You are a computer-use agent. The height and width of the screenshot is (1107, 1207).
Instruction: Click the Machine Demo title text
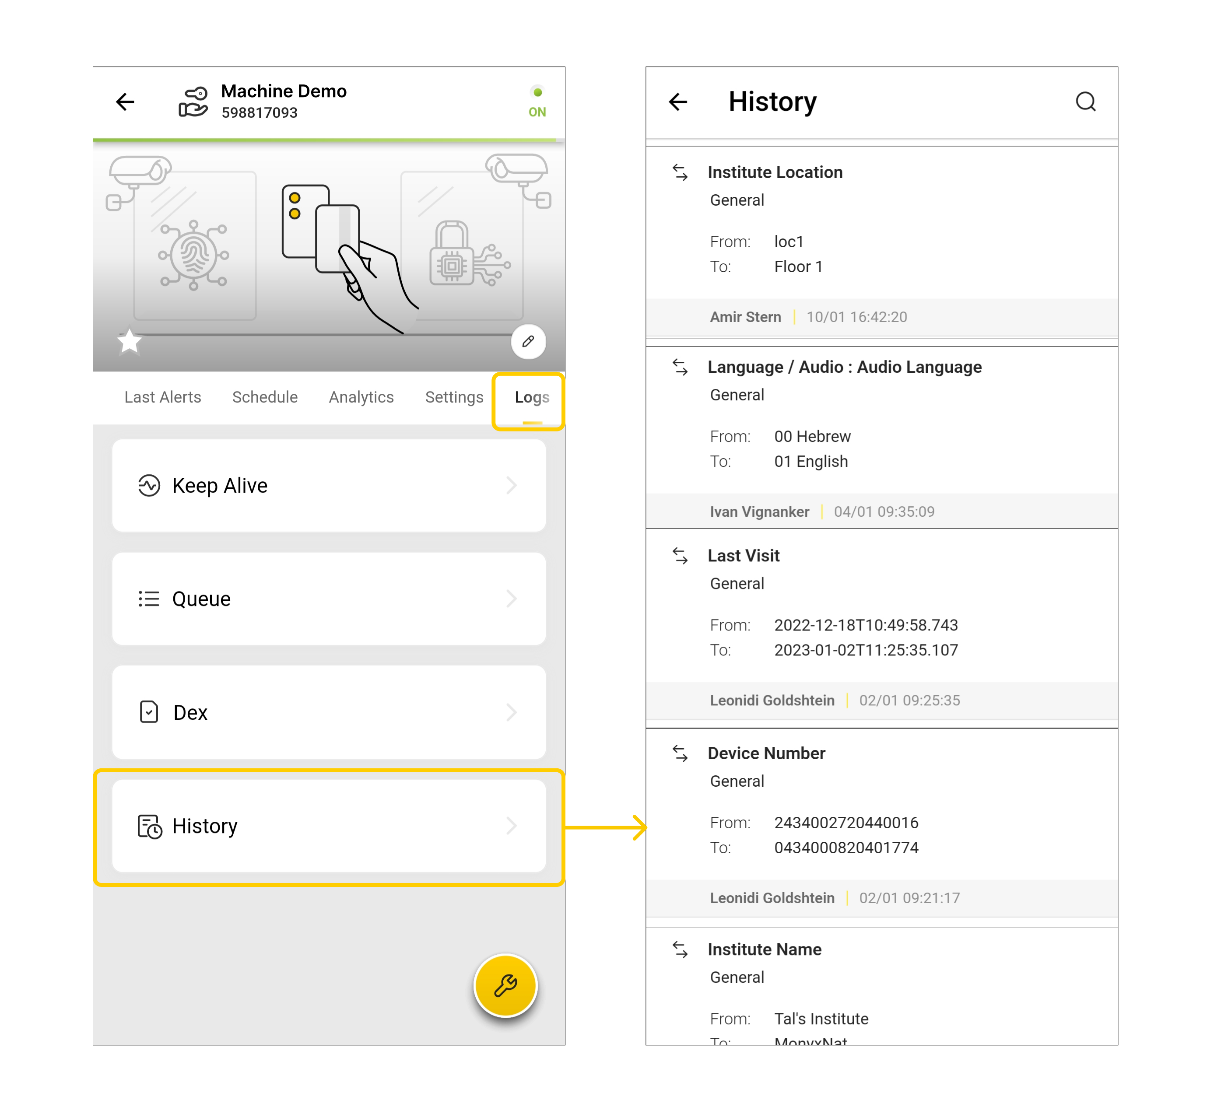click(x=283, y=91)
